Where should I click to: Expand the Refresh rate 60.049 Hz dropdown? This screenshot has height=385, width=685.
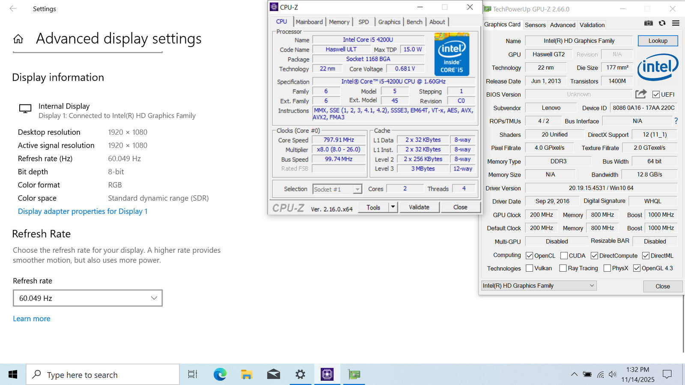point(88,298)
